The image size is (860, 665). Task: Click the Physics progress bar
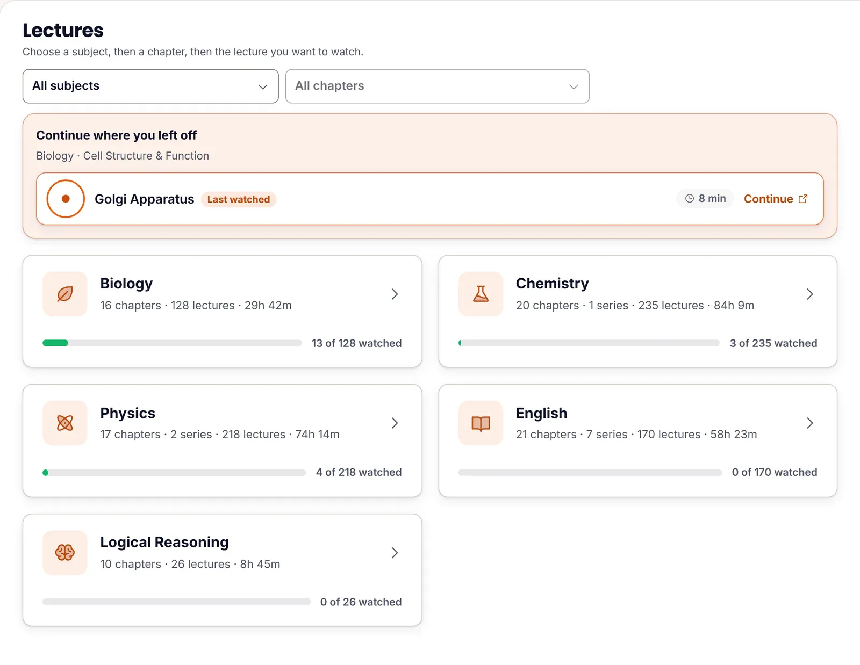click(x=174, y=473)
